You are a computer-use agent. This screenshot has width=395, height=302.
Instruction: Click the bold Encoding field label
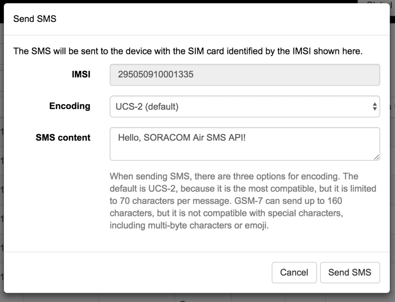pos(70,106)
